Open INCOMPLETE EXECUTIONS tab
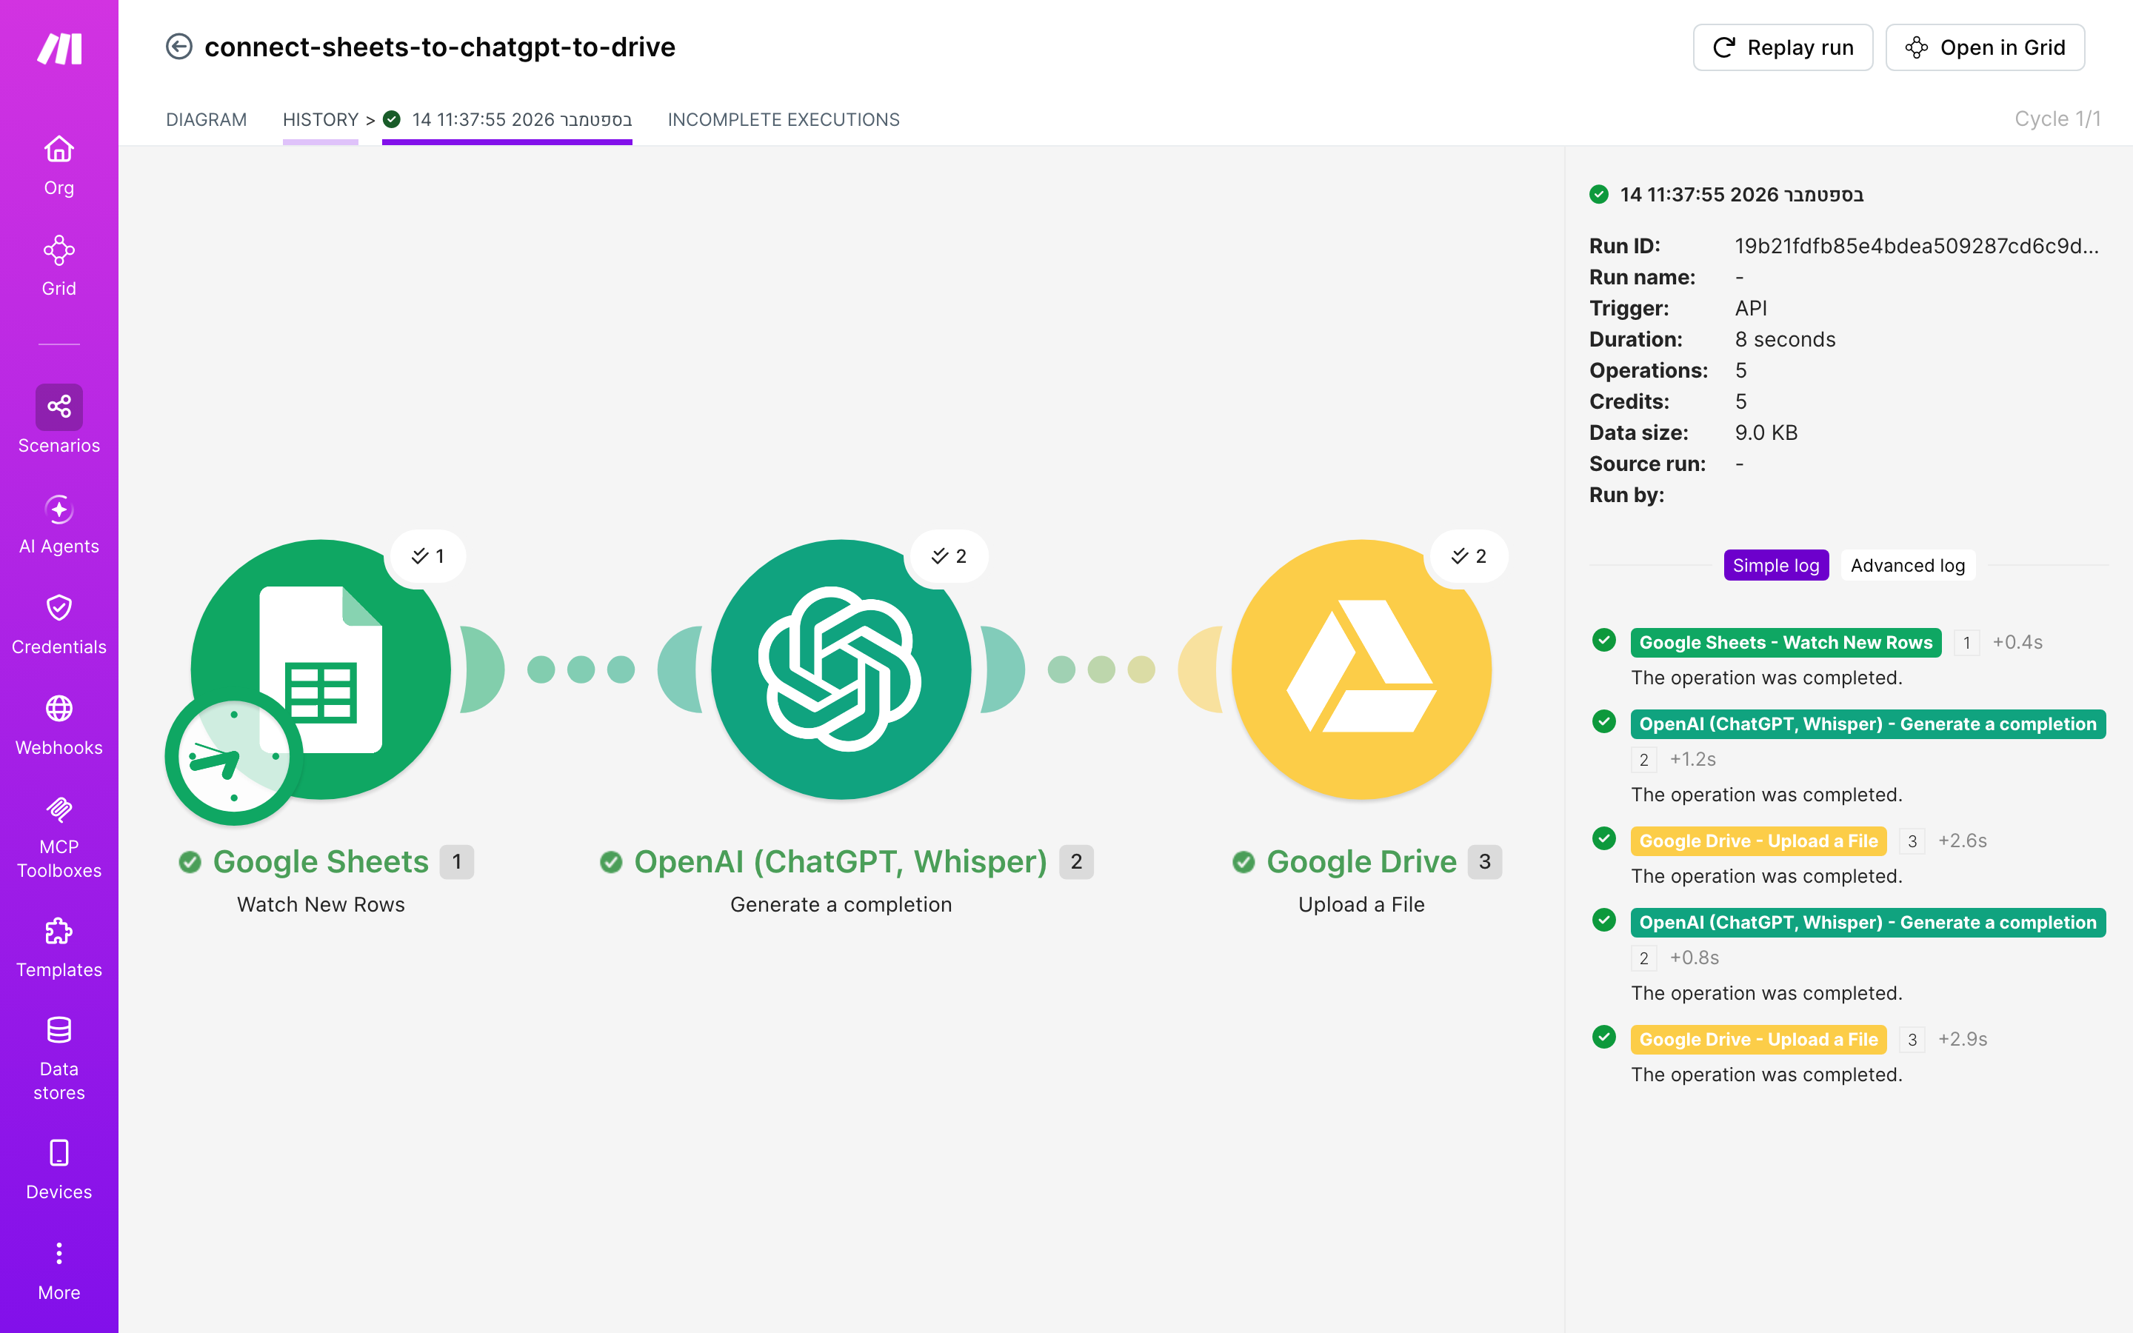The width and height of the screenshot is (2133, 1333). (784, 119)
